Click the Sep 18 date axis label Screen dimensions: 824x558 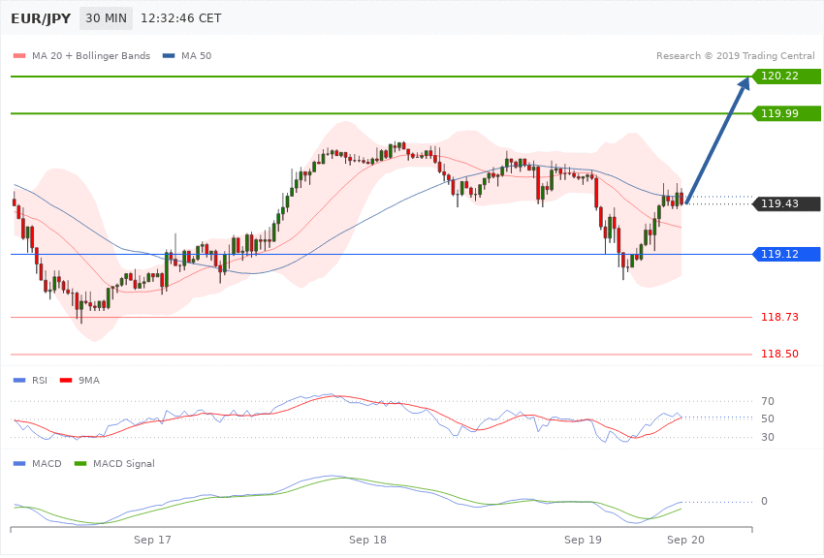click(x=367, y=540)
